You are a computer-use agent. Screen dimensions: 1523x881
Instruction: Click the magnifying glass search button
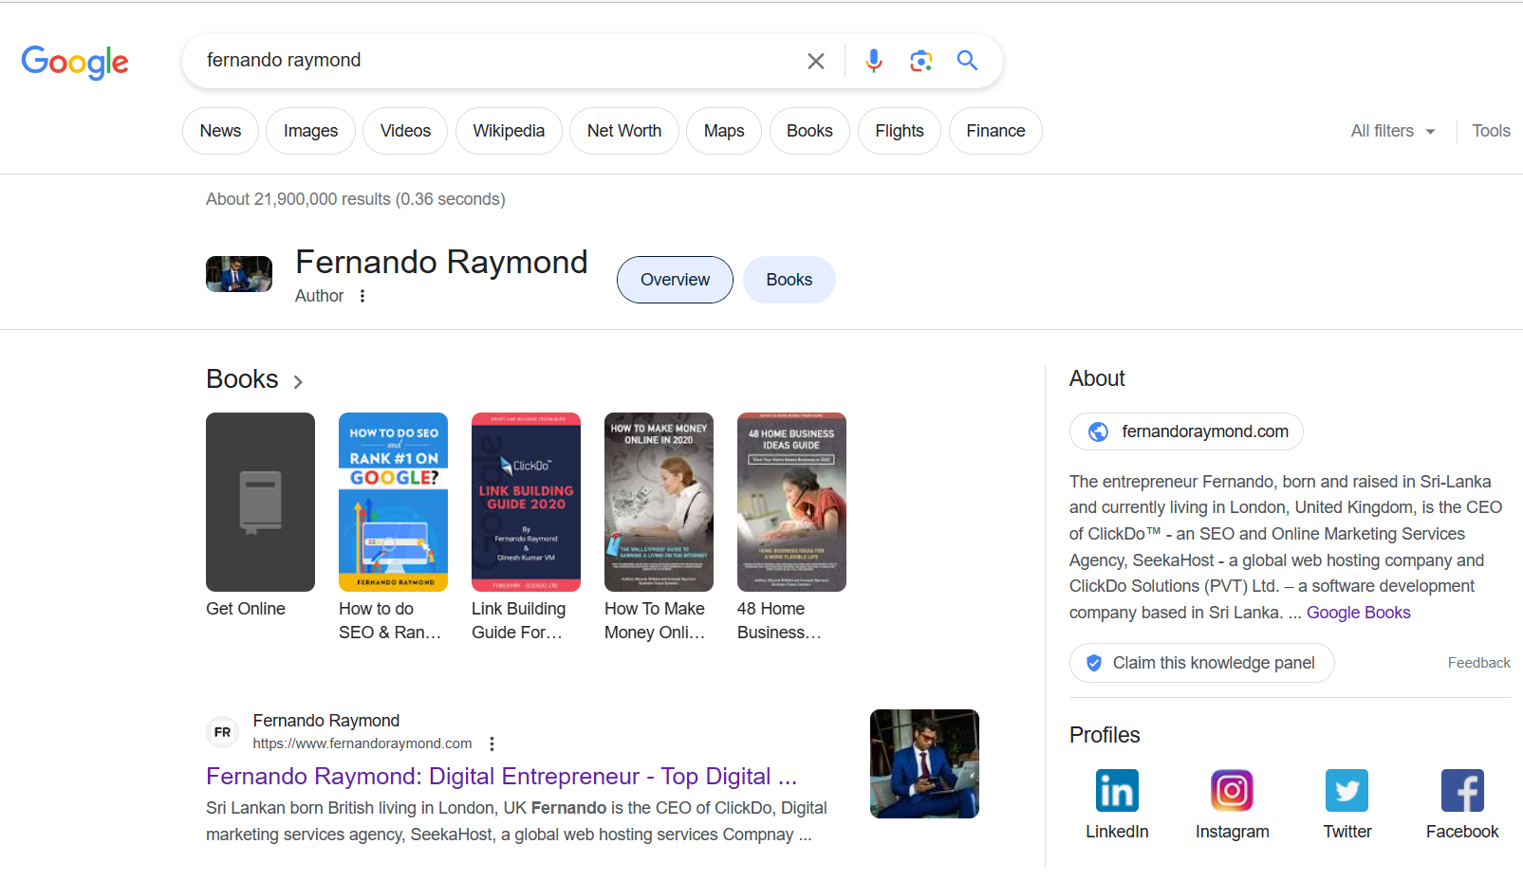967,61
